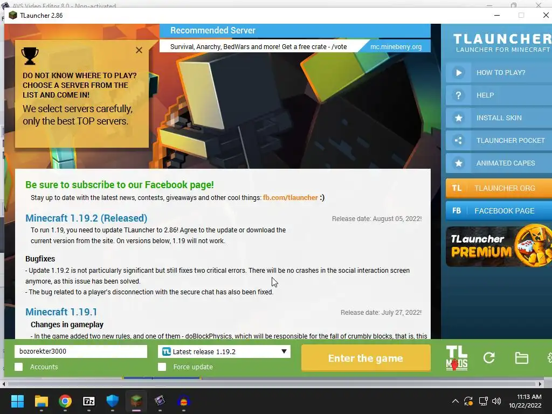Follow the fb.com/tlauncher link

[290, 198]
